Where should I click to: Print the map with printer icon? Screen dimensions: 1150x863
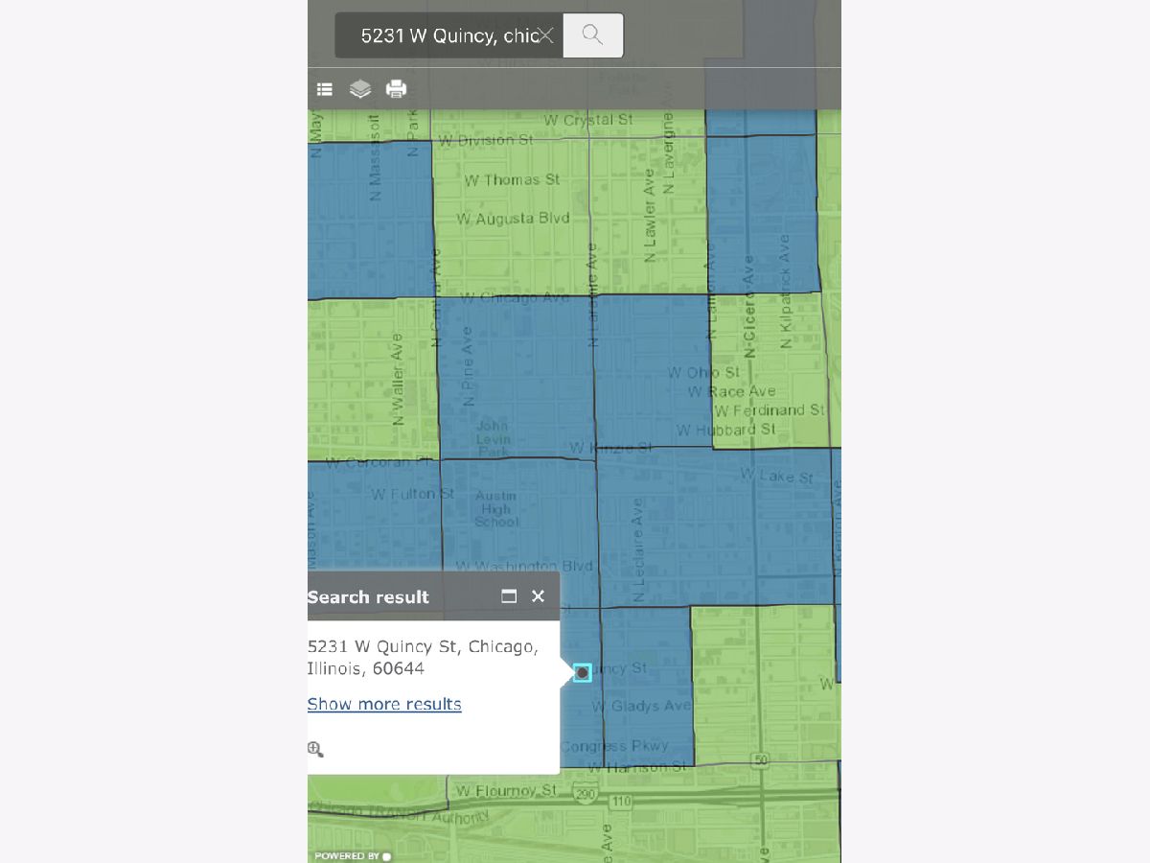tap(396, 89)
